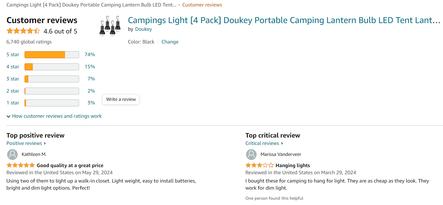
Task: Open Critical reviews chevron link
Action: tap(264, 143)
